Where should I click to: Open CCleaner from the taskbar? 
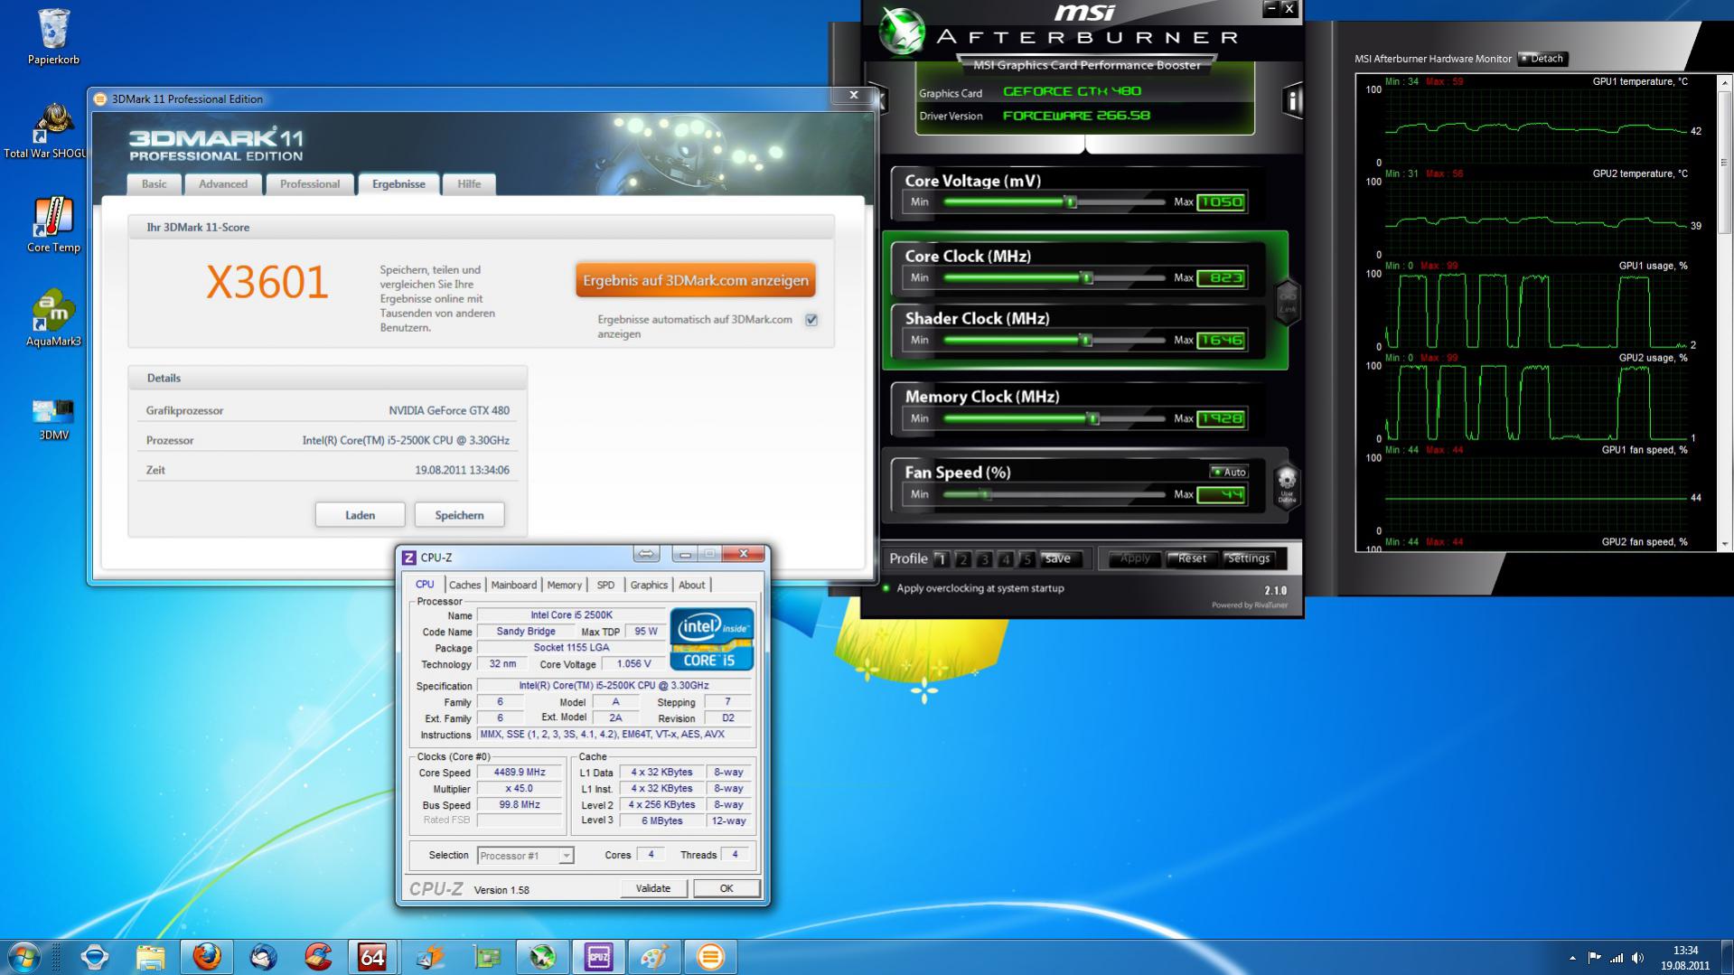318,957
